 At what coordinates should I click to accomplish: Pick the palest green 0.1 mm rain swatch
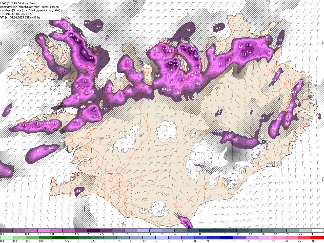click(x=7, y=238)
